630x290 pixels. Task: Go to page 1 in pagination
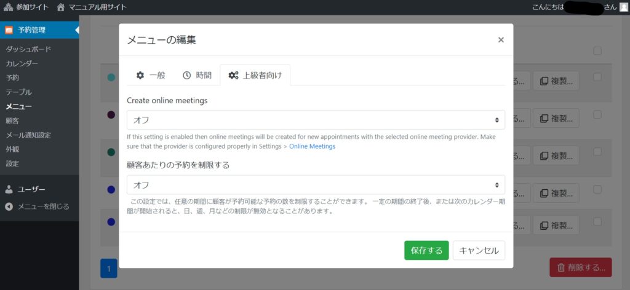pyautogui.click(x=108, y=268)
